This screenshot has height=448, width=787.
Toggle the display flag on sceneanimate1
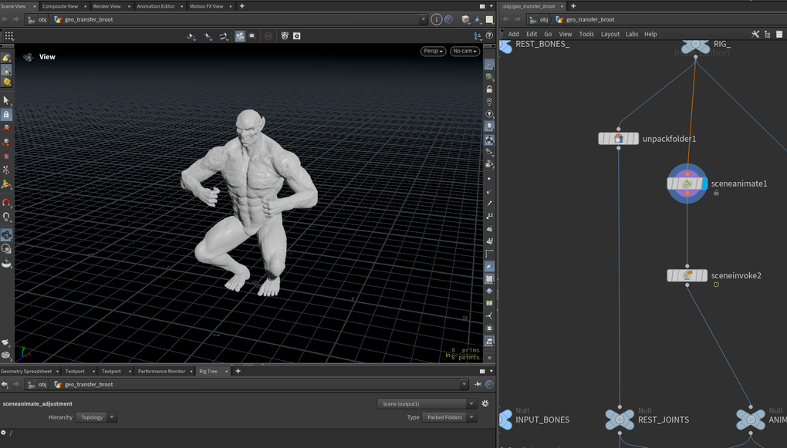point(704,184)
